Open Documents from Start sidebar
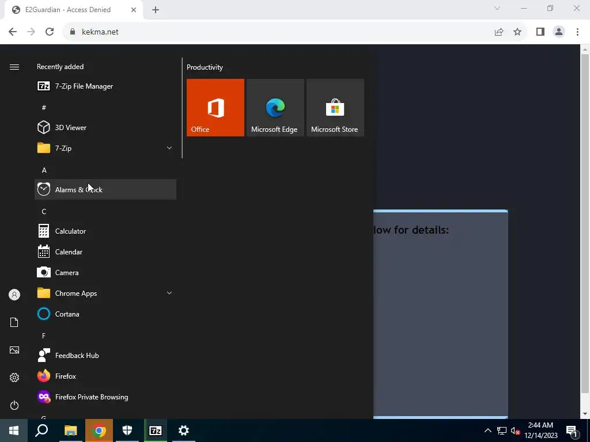590x442 pixels. (x=14, y=322)
